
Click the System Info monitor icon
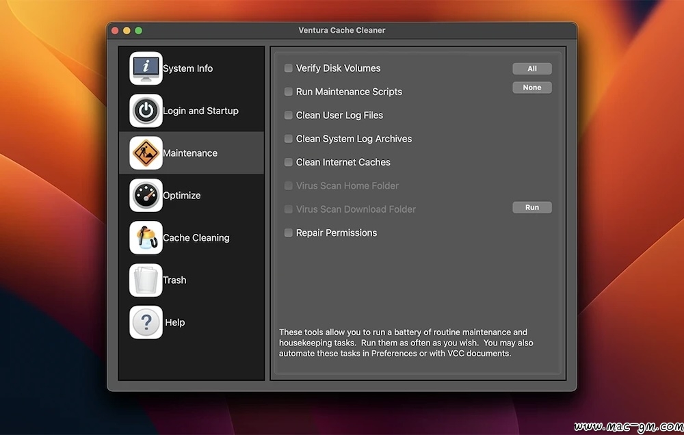click(x=146, y=68)
